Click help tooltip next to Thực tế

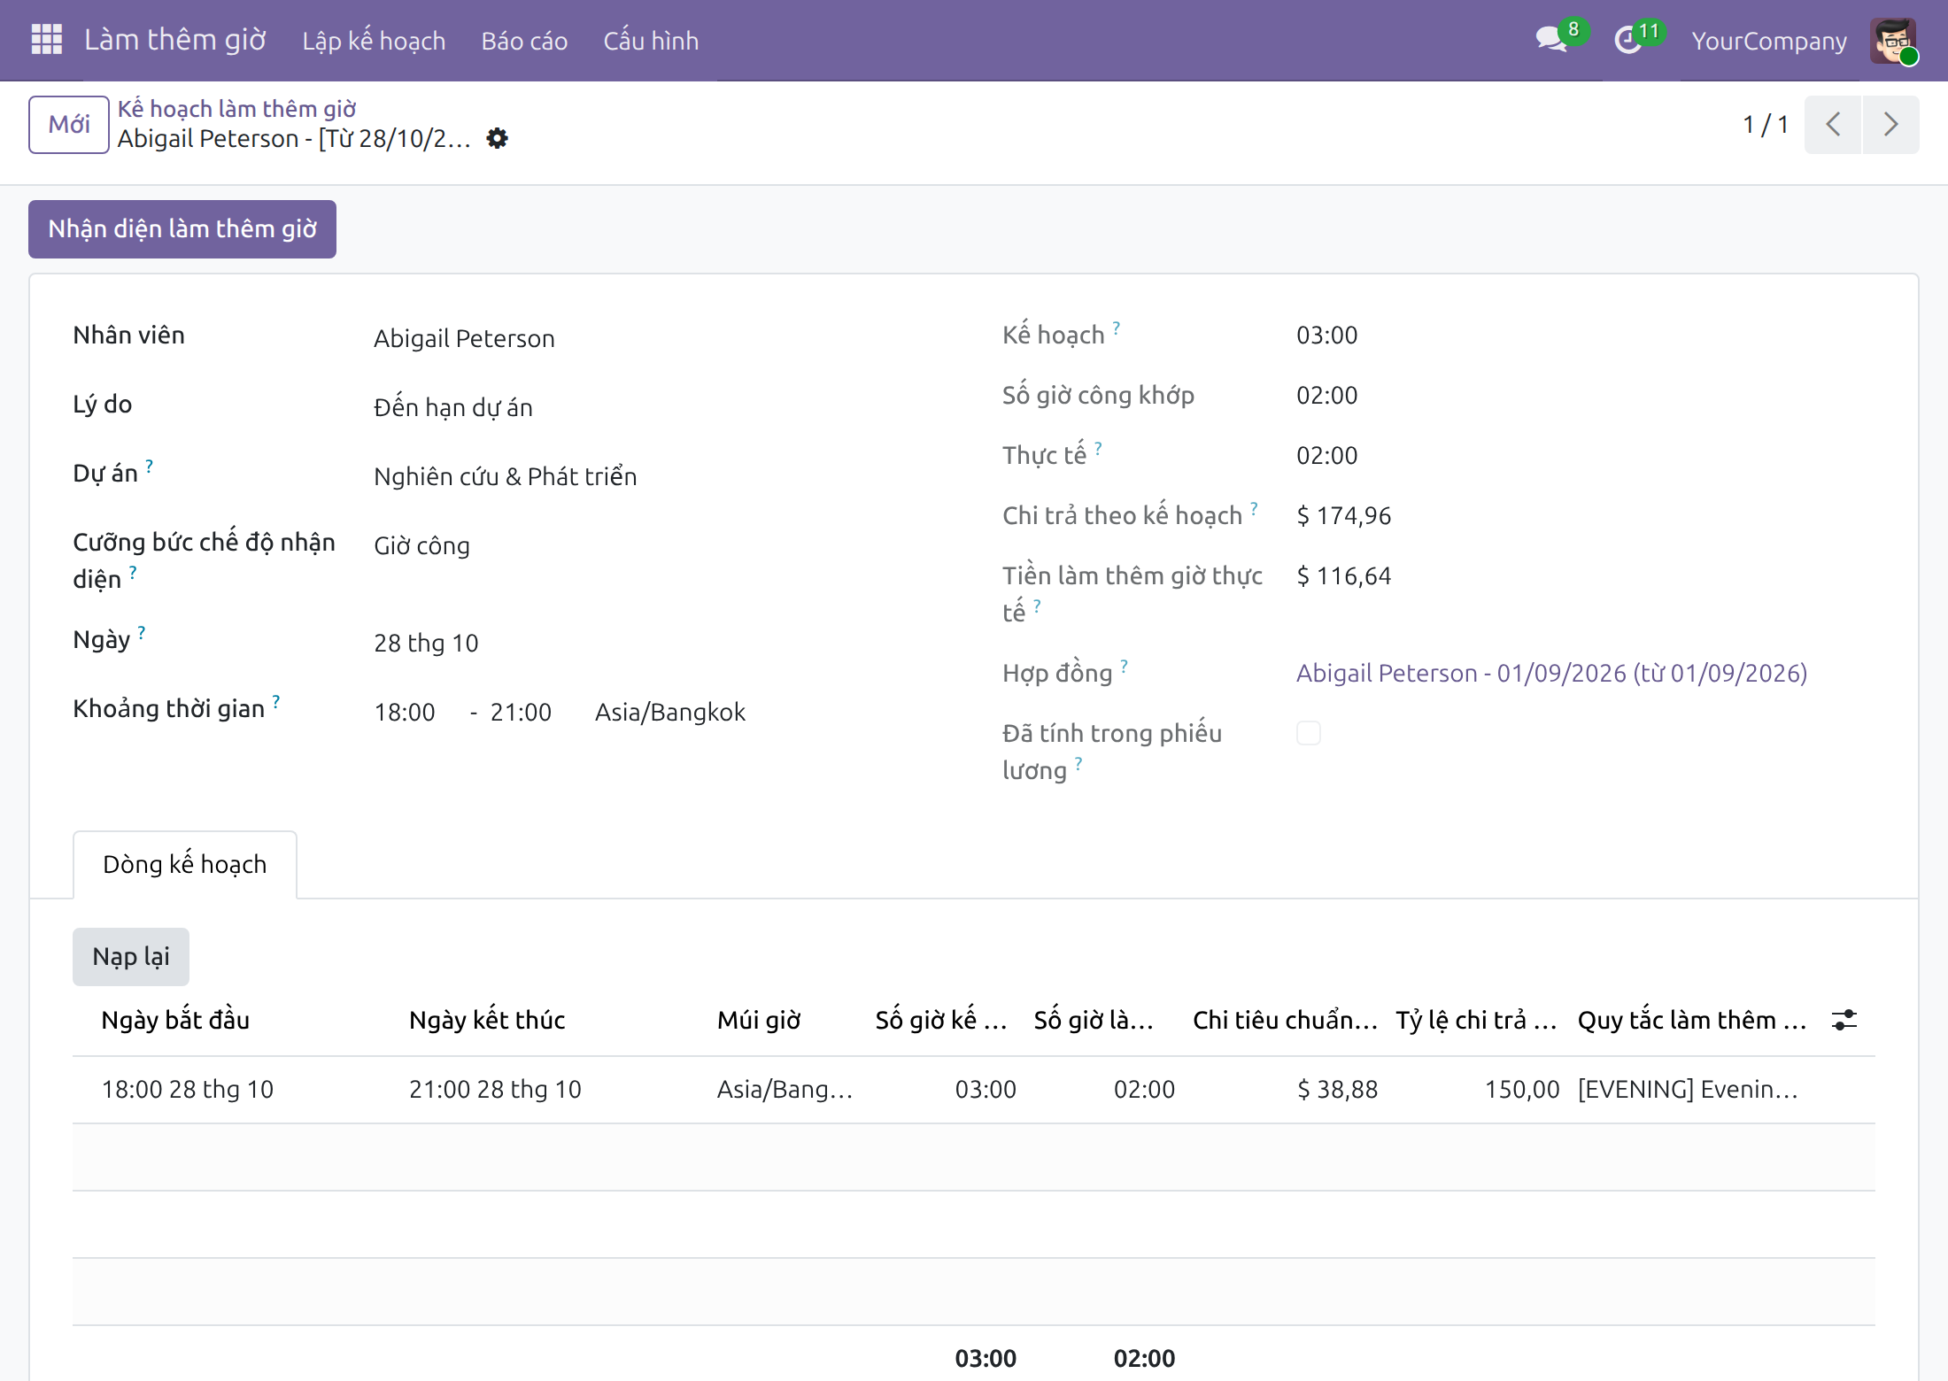[x=1098, y=448]
